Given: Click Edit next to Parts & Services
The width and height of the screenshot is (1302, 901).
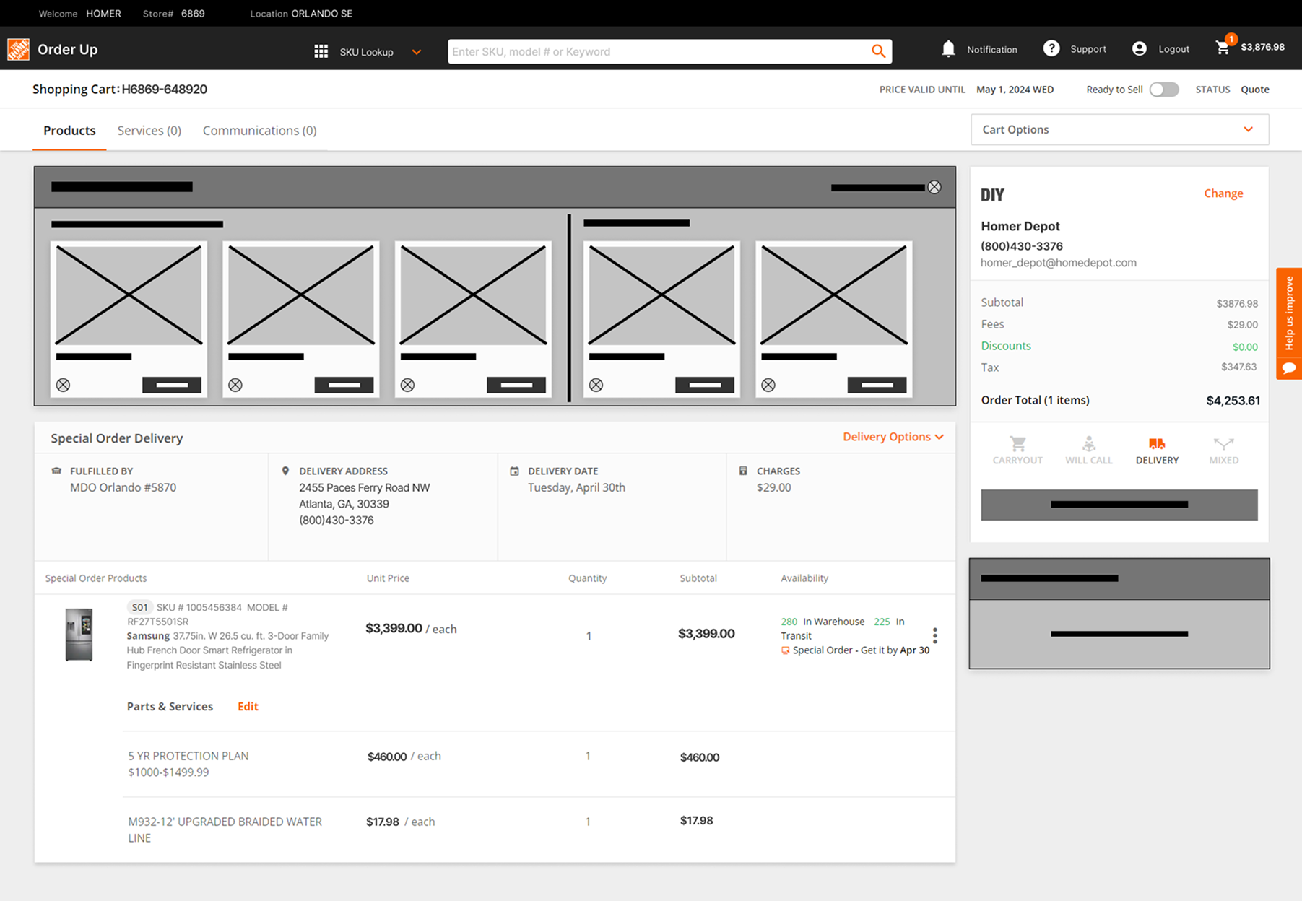Looking at the screenshot, I should (248, 706).
